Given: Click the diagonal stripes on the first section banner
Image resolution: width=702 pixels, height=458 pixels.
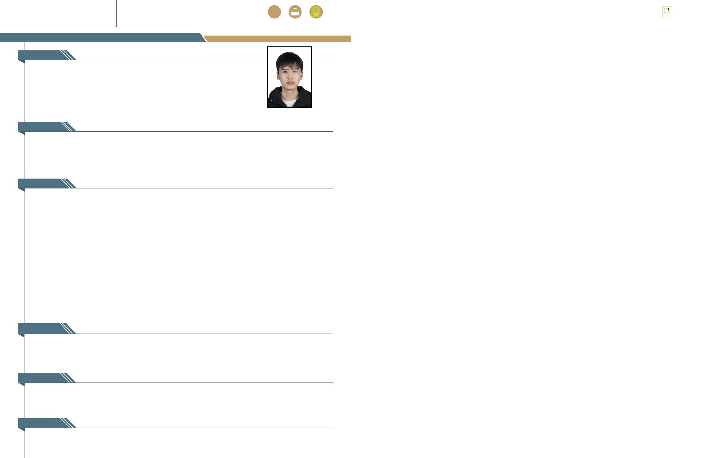Looking at the screenshot, I should coord(68,55).
